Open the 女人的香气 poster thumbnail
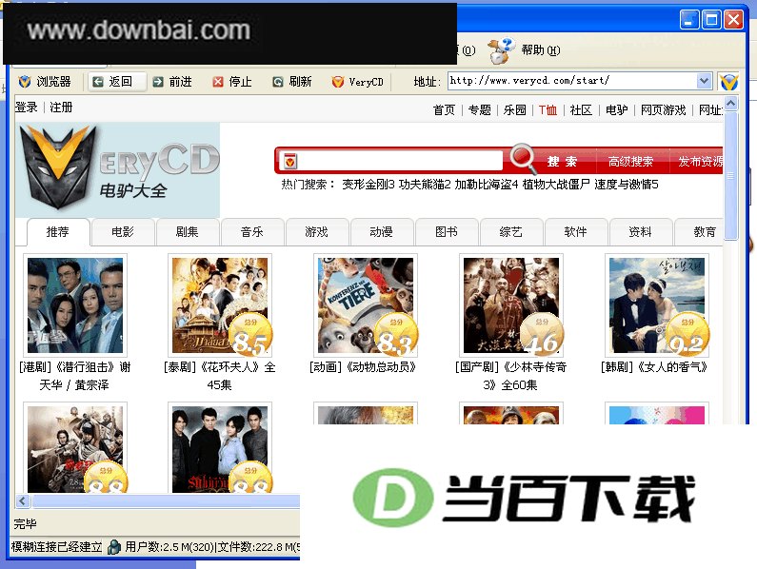Screen dimensions: 757x569 657,305
